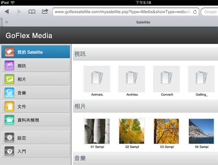Select the Google search field
This screenshot has width=218, height=165.
(210, 12)
